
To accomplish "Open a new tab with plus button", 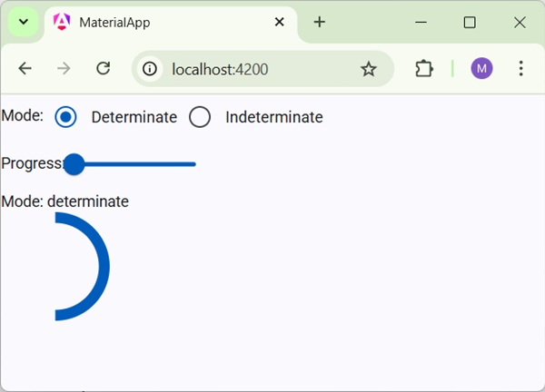I will [x=319, y=22].
